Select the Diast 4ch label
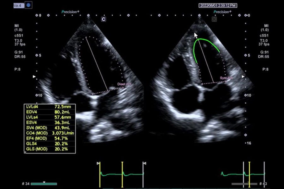This screenshot has width=284, height=189. coord(124,84)
